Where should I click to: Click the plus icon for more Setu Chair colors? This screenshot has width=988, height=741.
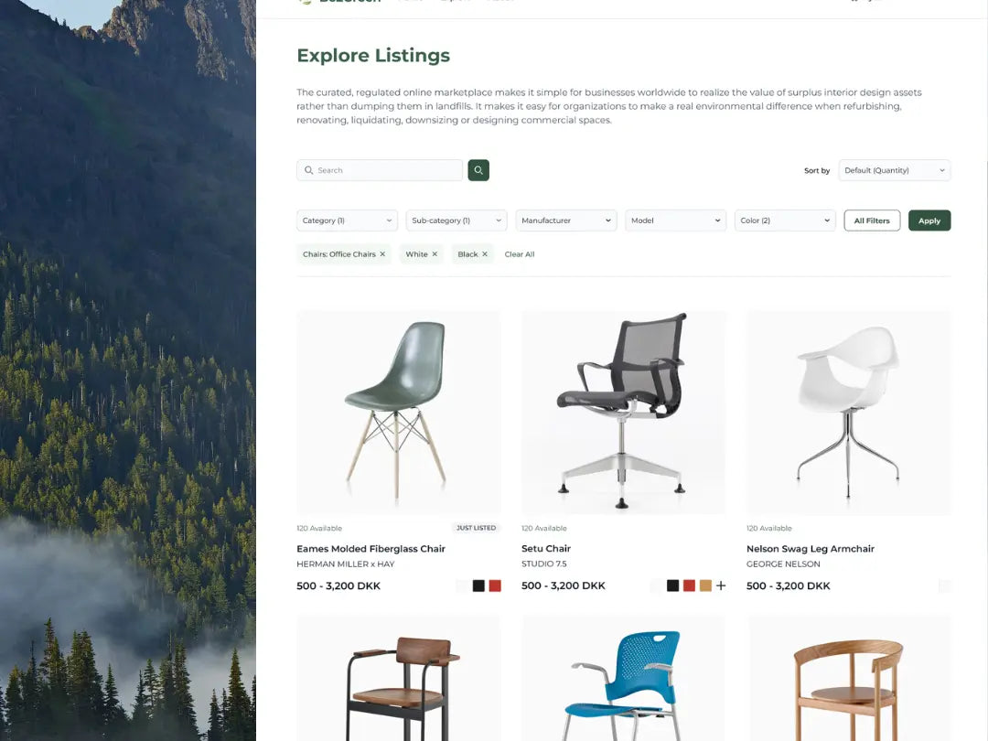point(721,585)
